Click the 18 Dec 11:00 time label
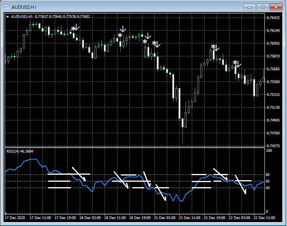This screenshot has width=287, height=226. pos(115,218)
